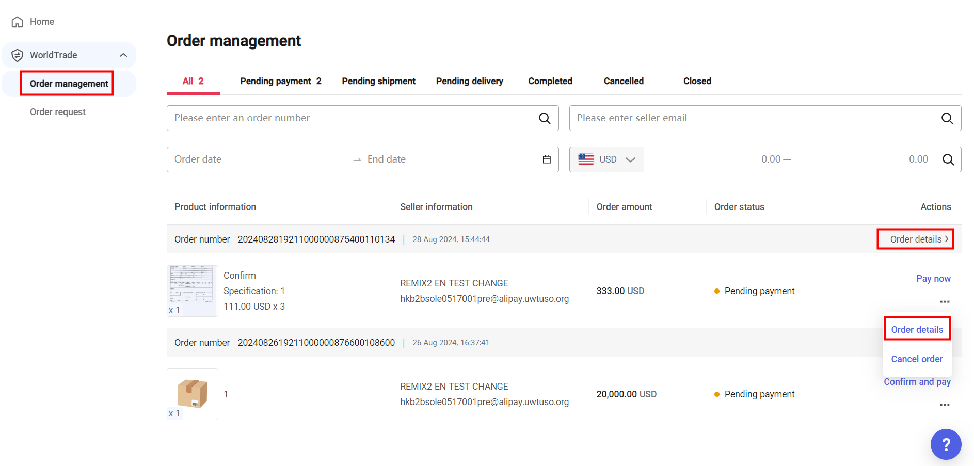This screenshot has height=466, width=974.
Task: Collapse the WorldTrade sidebar section
Action: [123, 55]
